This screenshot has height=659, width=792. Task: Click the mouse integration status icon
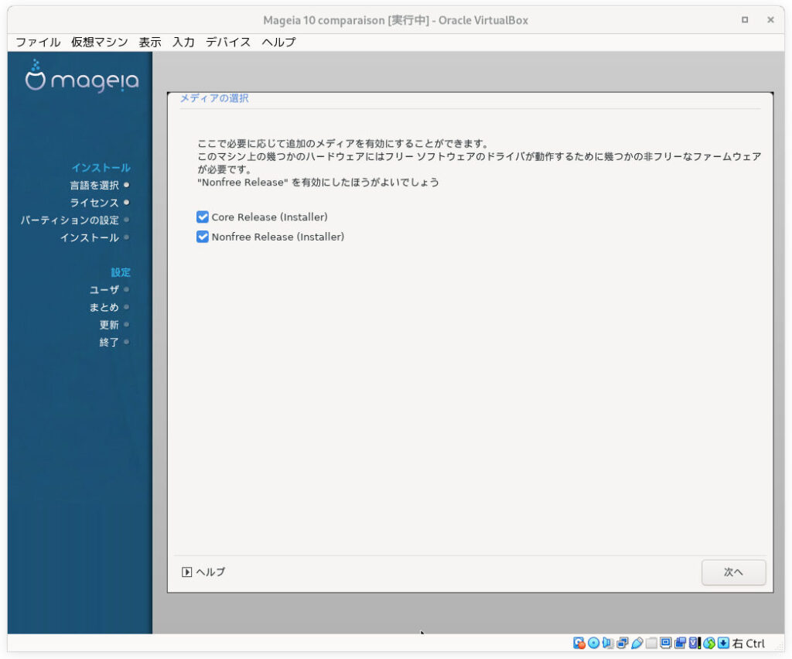[709, 643]
